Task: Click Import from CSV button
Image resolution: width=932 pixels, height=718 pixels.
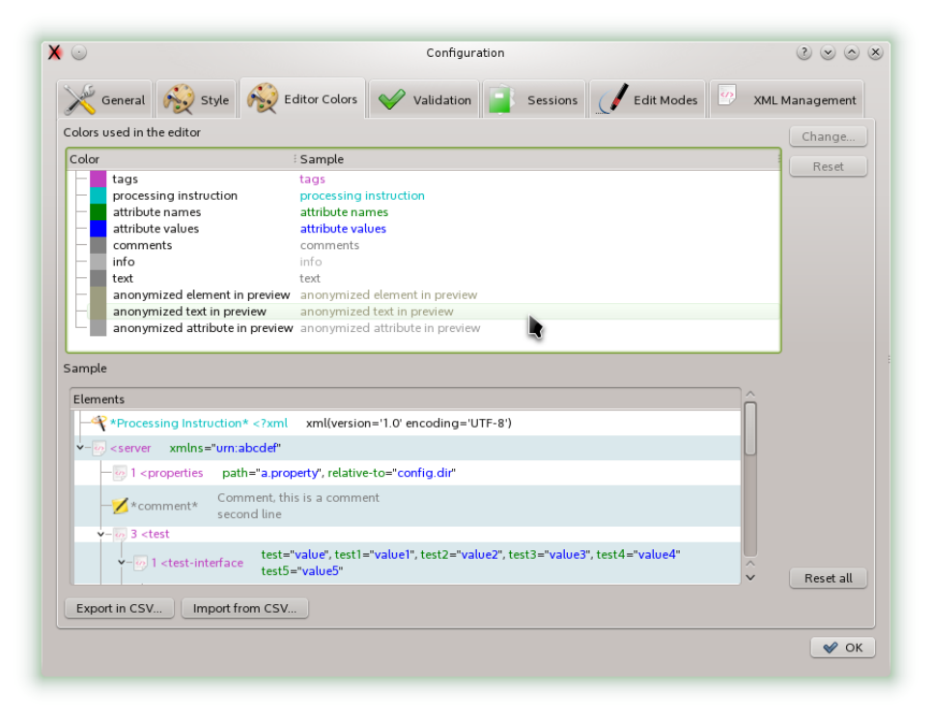Action: pyautogui.click(x=244, y=608)
